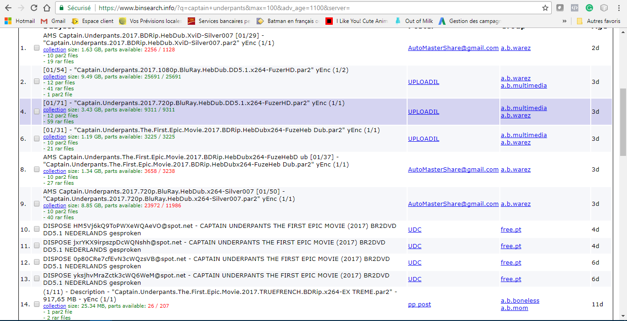Open the I Like You! Cute Anim bookmark
The image size is (627, 321).
click(357, 21)
